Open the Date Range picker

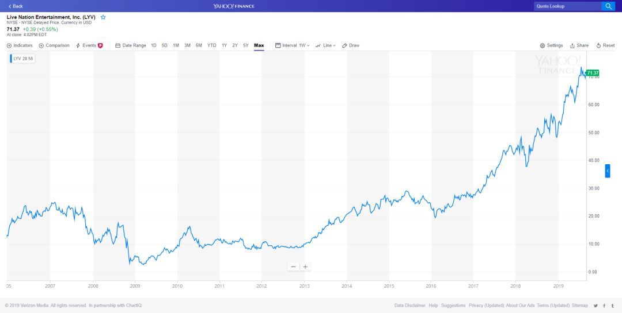coord(131,45)
